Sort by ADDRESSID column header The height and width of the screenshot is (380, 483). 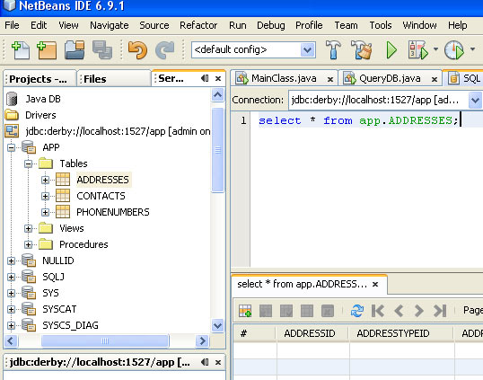312,333
